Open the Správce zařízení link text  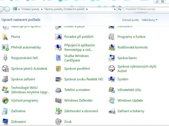[x=23, y=79]
